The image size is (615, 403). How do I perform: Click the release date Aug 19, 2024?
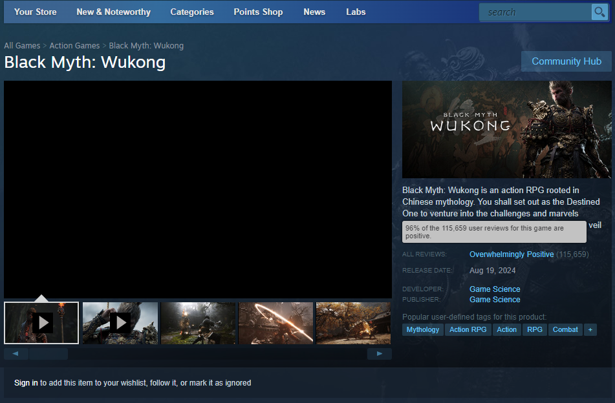pyautogui.click(x=492, y=271)
